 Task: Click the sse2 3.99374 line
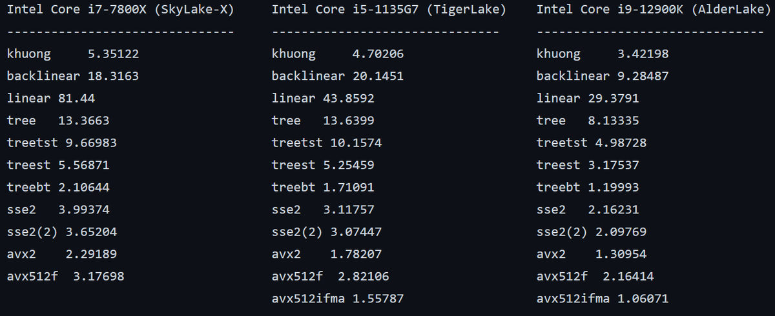point(58,210)
